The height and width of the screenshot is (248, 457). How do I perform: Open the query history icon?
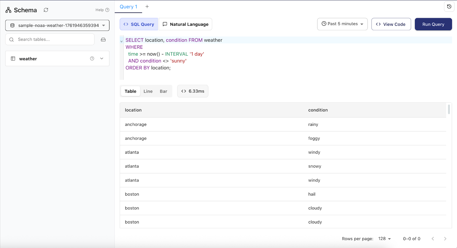449,7
